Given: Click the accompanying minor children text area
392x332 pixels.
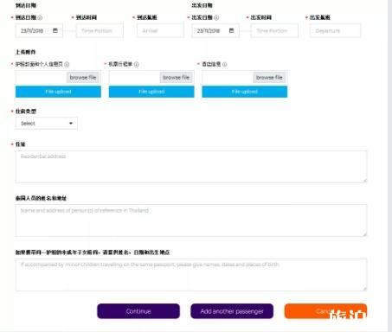Looking at the screenshot, I should pyautogui.click(x=191, y=275).
